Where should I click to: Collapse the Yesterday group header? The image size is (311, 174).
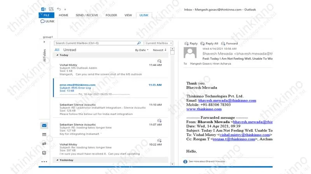[110, 160]
